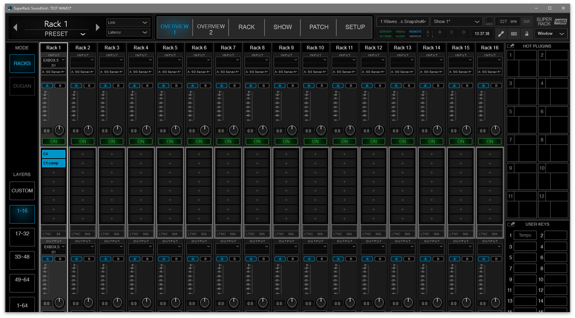Pop out the Hot Plugins panel
Viewport: 575px width, 318px height.
[511, 46]
